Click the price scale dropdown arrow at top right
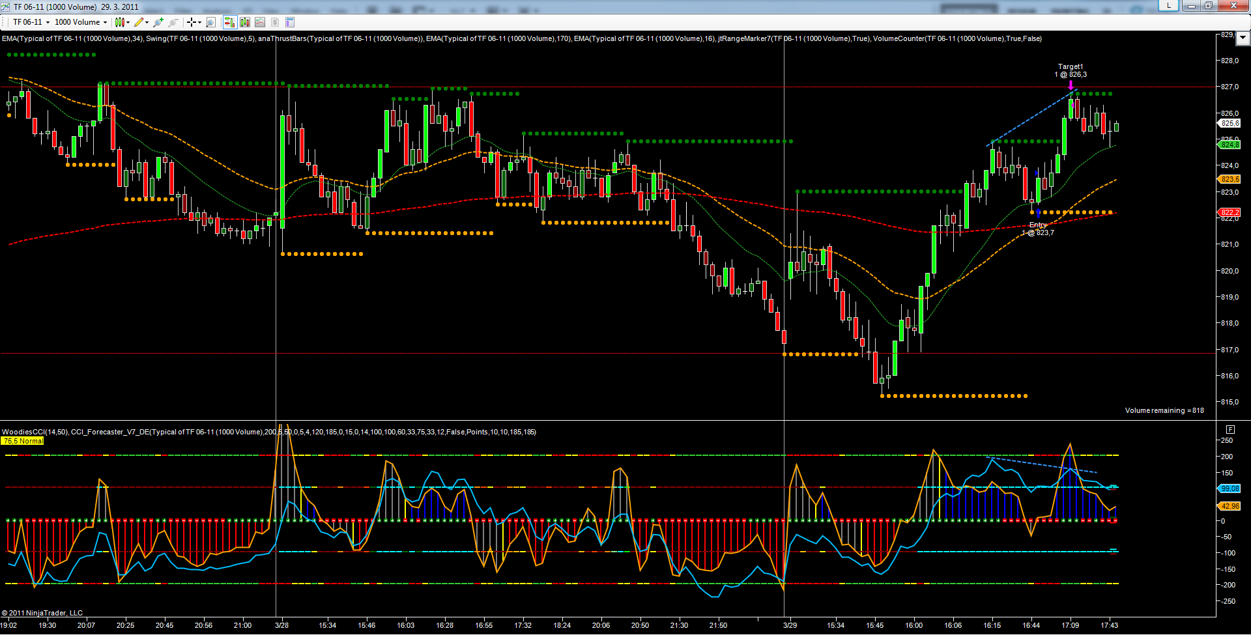Screen dimensions: 1251x635 click(x=1243, y=38)
